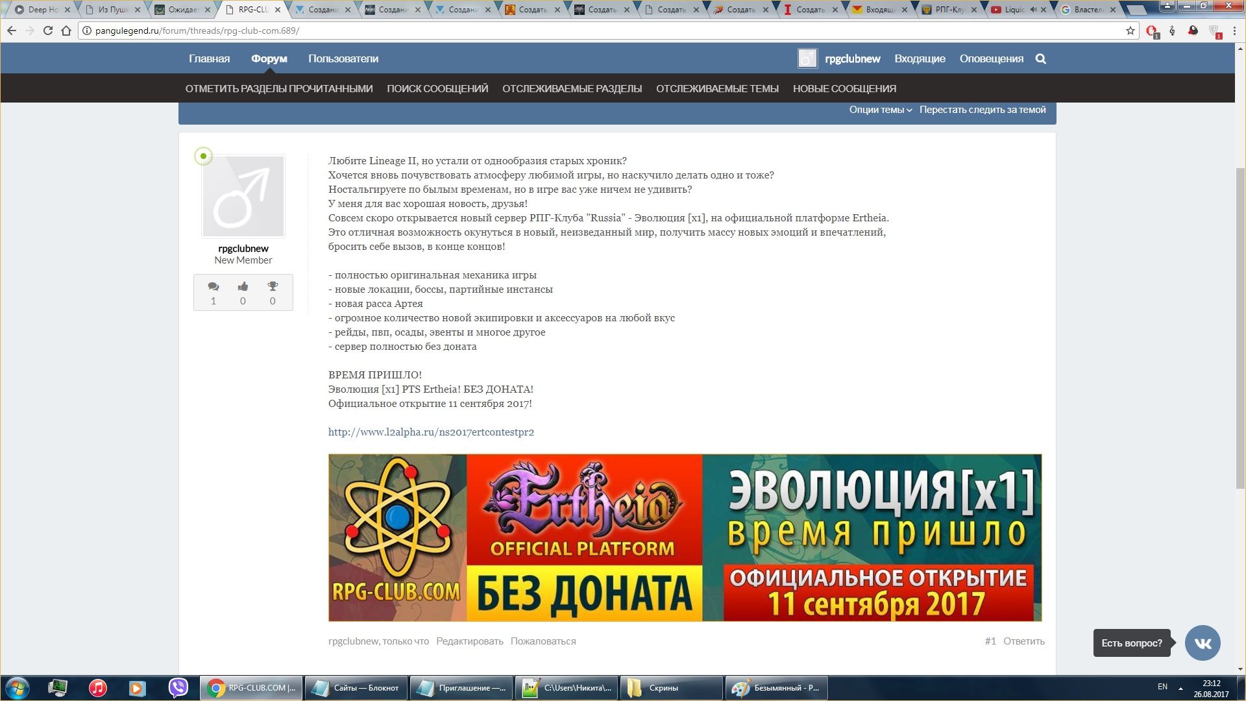1246x701 pixels.
Task: Open Пользователи navigation tab
Action: (x=343, y=58)
